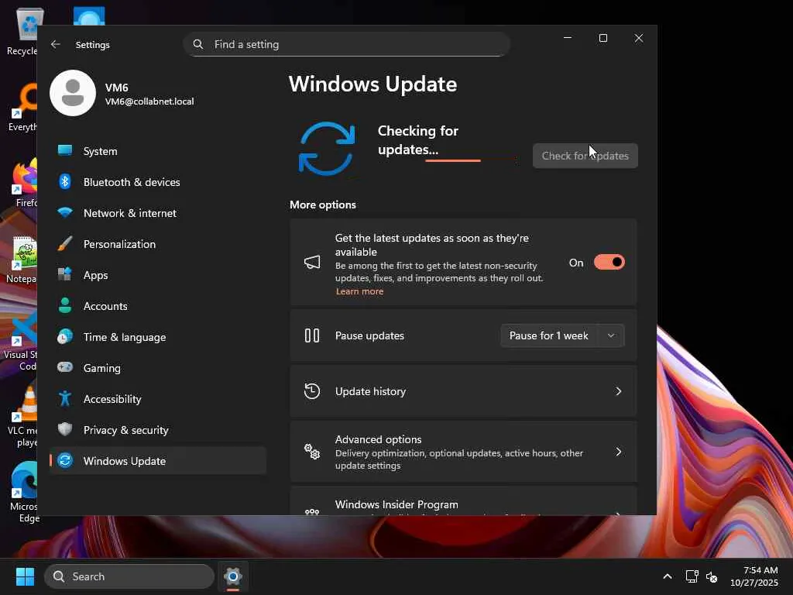Screen dimensions: 793x595
Task: Go to Bluetooth & devices
Action: 158,181
